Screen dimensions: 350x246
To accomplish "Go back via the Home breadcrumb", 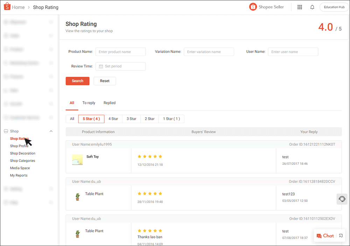I will coord(18,7).
